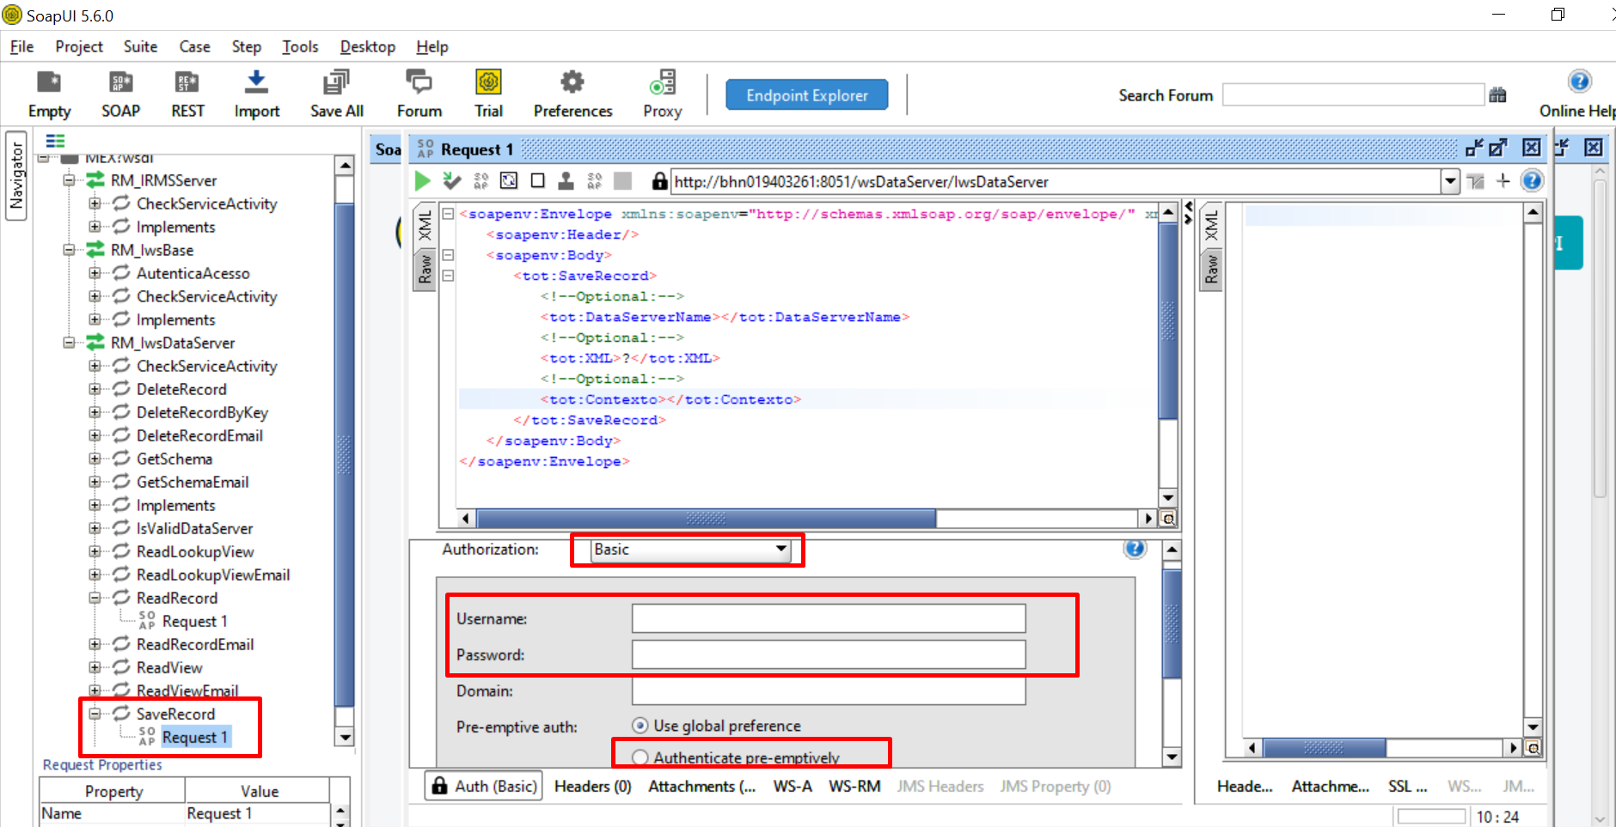This screenshot has height=827, width=1616.
Task: Switch to Headers (0) tab
Action: pyautogui.click(x=593, y=786)
